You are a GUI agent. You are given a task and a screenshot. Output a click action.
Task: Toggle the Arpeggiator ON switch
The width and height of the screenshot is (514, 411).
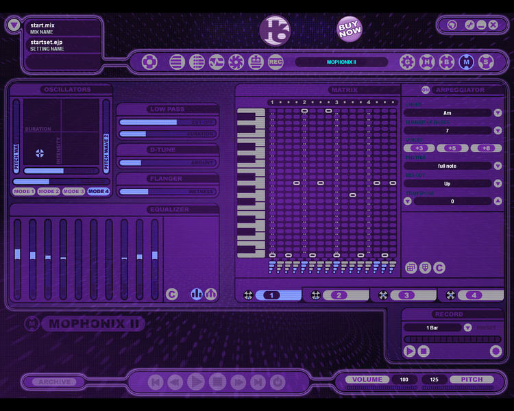click(x=425, y=90)
